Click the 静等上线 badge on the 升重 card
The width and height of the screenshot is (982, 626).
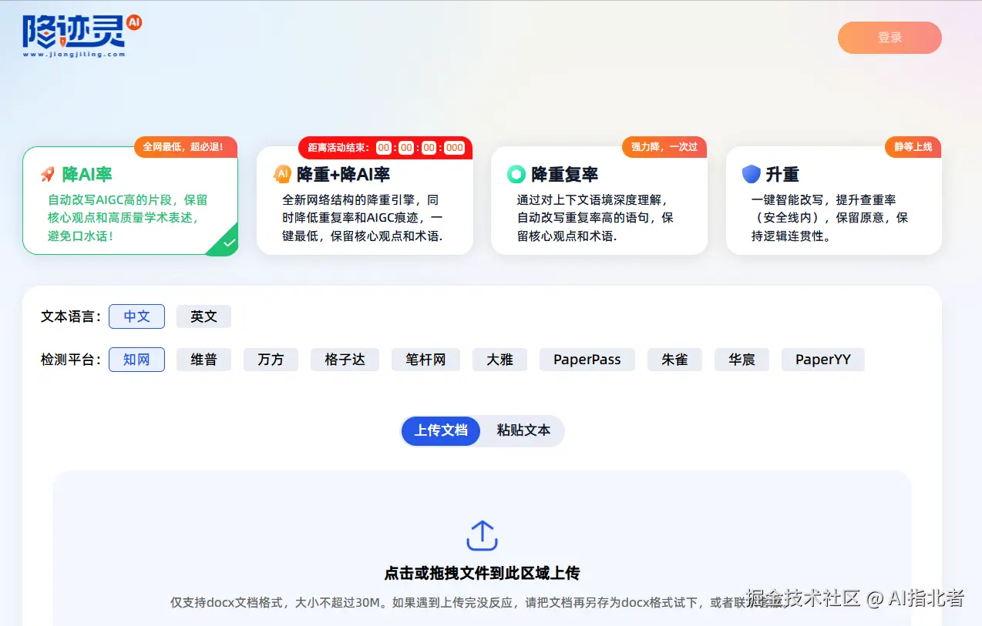(x=913, y=146)
